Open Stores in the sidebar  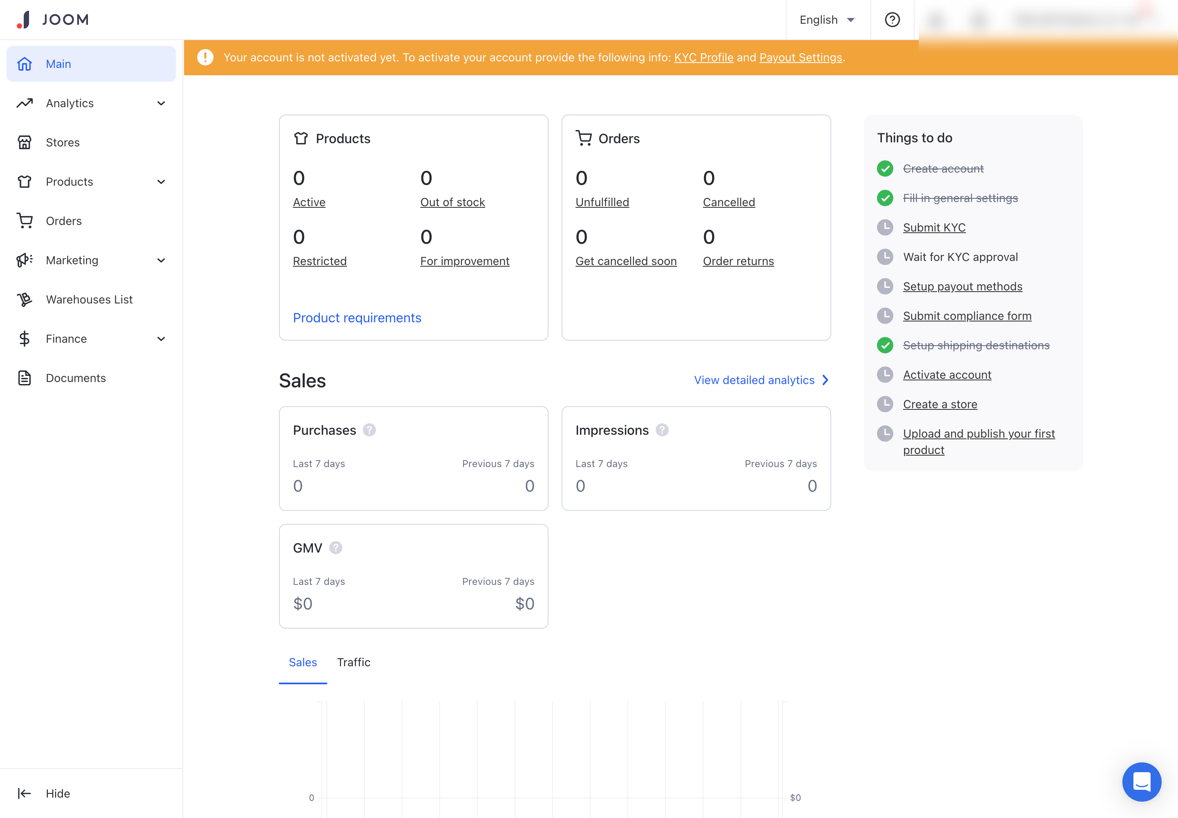pos(91,142)
